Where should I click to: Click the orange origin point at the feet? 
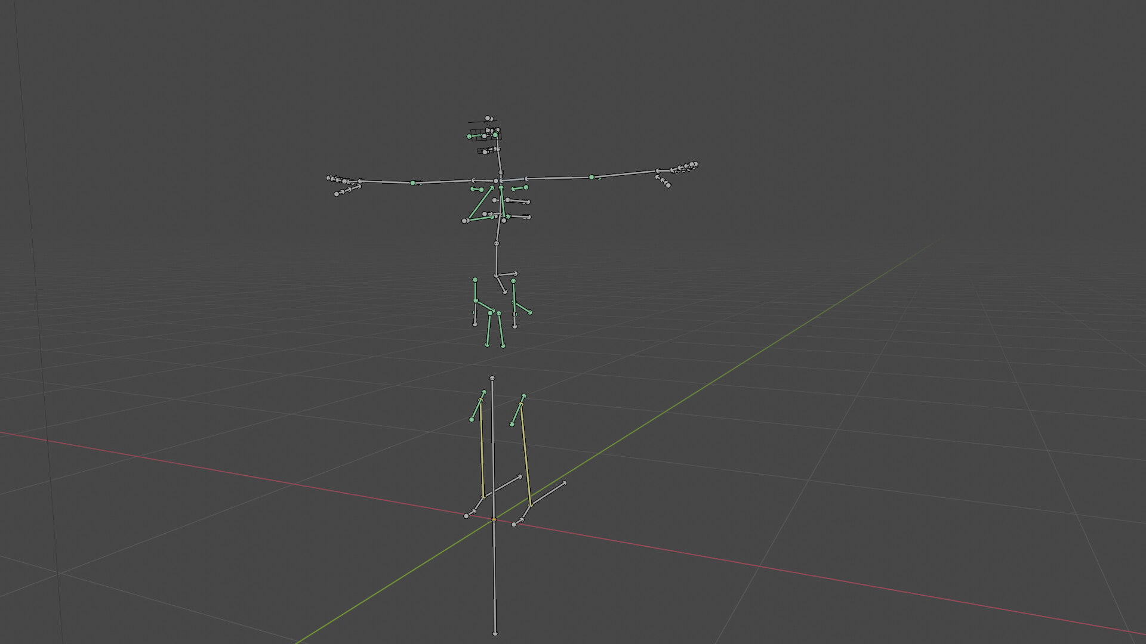point(493,519)
